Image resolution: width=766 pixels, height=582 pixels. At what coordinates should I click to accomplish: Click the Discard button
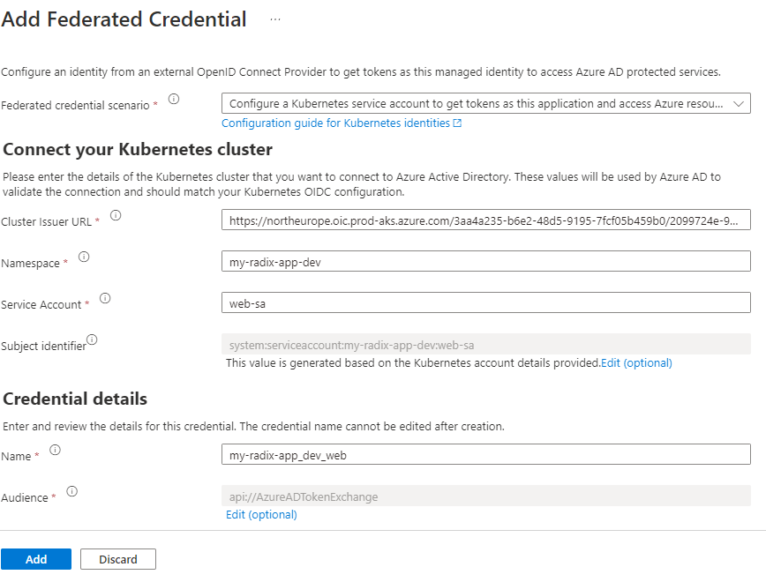pyautogui.click(x=117, y=558)
